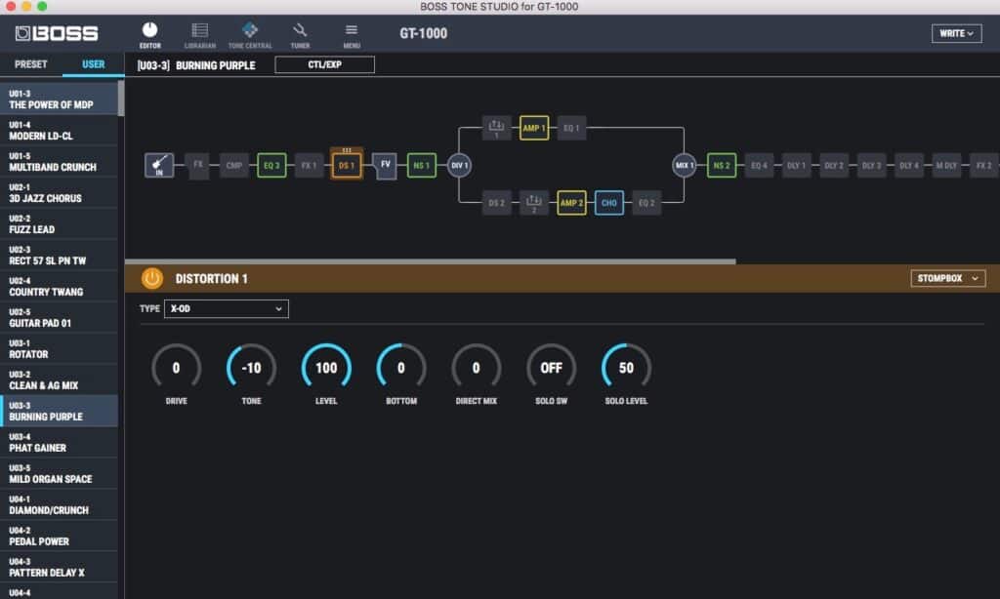Select the NS 1 noise suppressor block

pyautogui.click(x=422, y=166)
